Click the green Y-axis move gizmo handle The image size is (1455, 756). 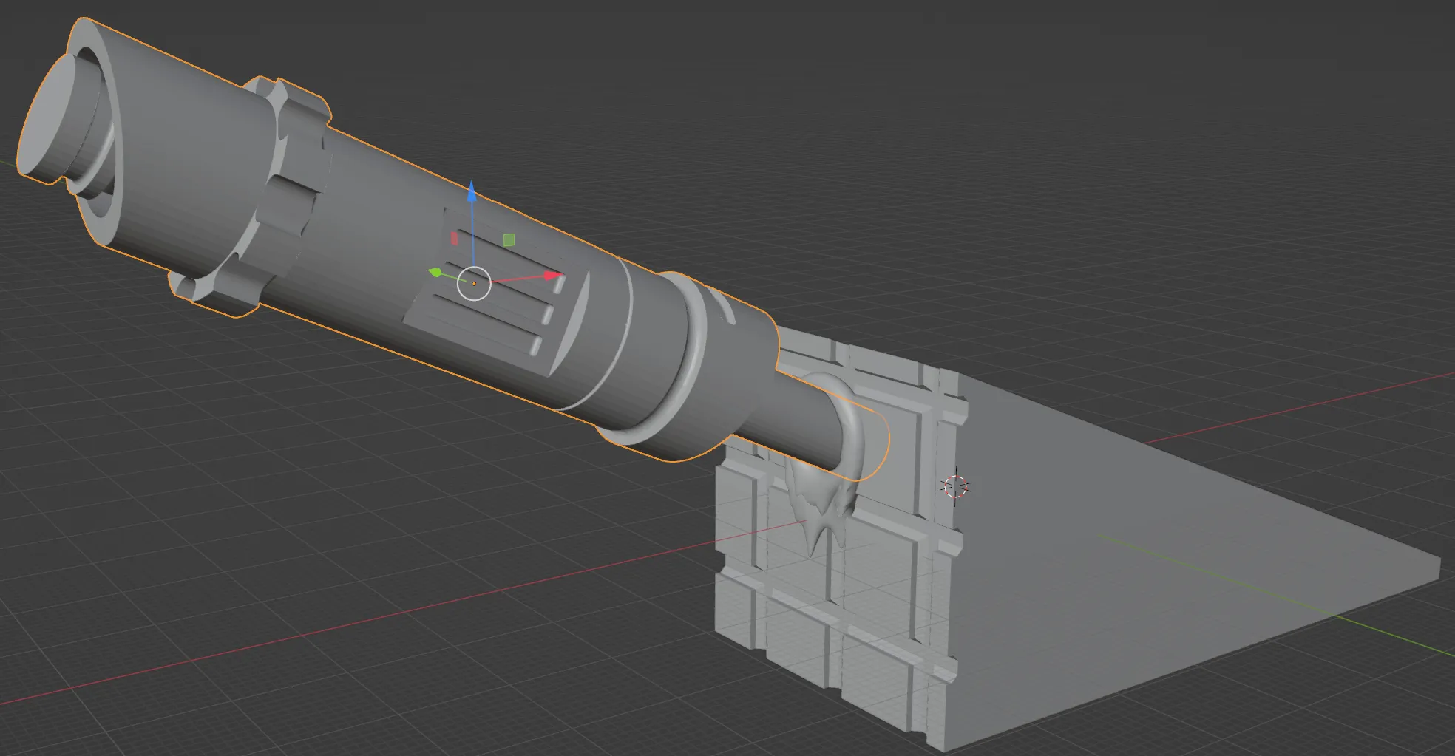[x=435, y=273]
